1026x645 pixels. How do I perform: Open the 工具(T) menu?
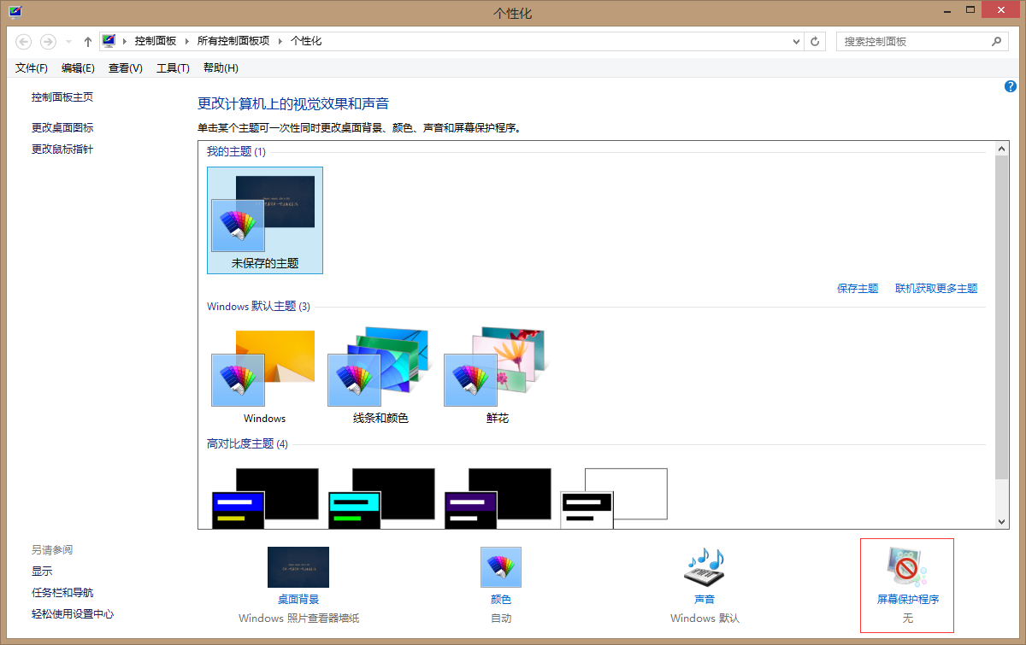(173, 68)
